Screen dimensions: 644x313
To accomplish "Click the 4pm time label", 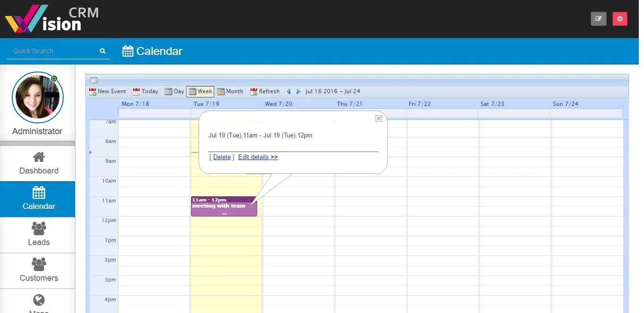I will click(110, 300).
